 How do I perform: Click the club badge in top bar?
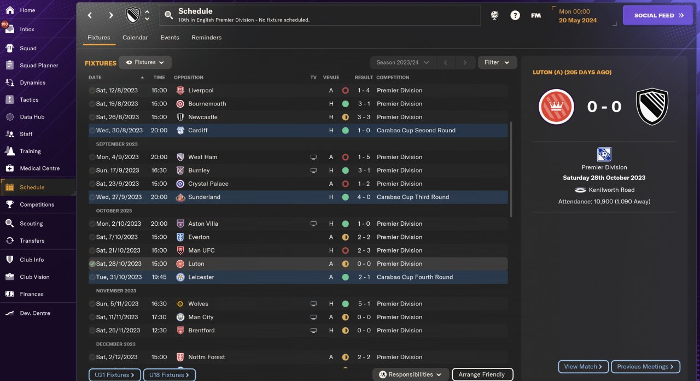point(133,15)
